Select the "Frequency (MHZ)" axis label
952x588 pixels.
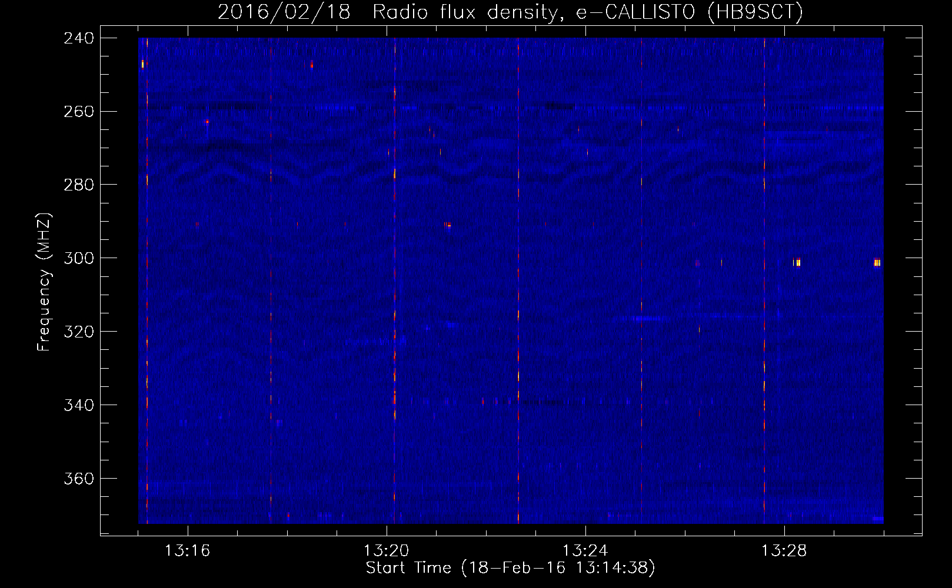(x=44, y=282)
